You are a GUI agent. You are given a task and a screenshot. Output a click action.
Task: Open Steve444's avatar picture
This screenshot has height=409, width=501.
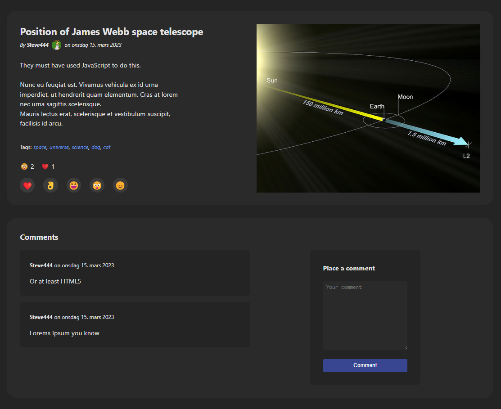(57, 45)
